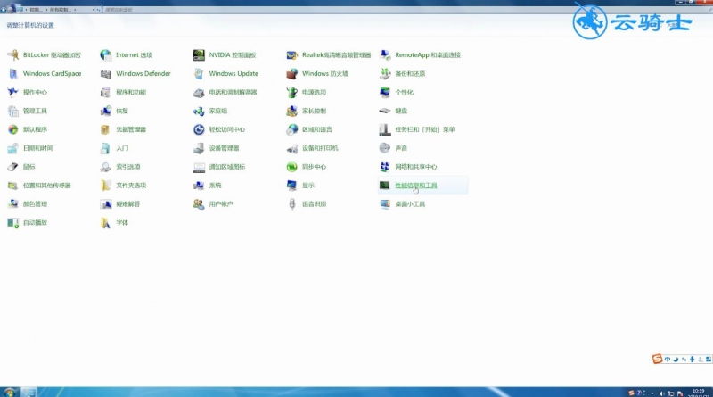713x397 pixels.
Task: Click the 显示 link
Action: [x=308, y=186]
